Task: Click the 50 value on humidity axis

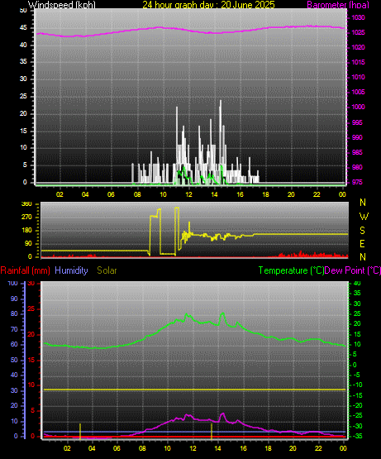Action: coord(14,361)
